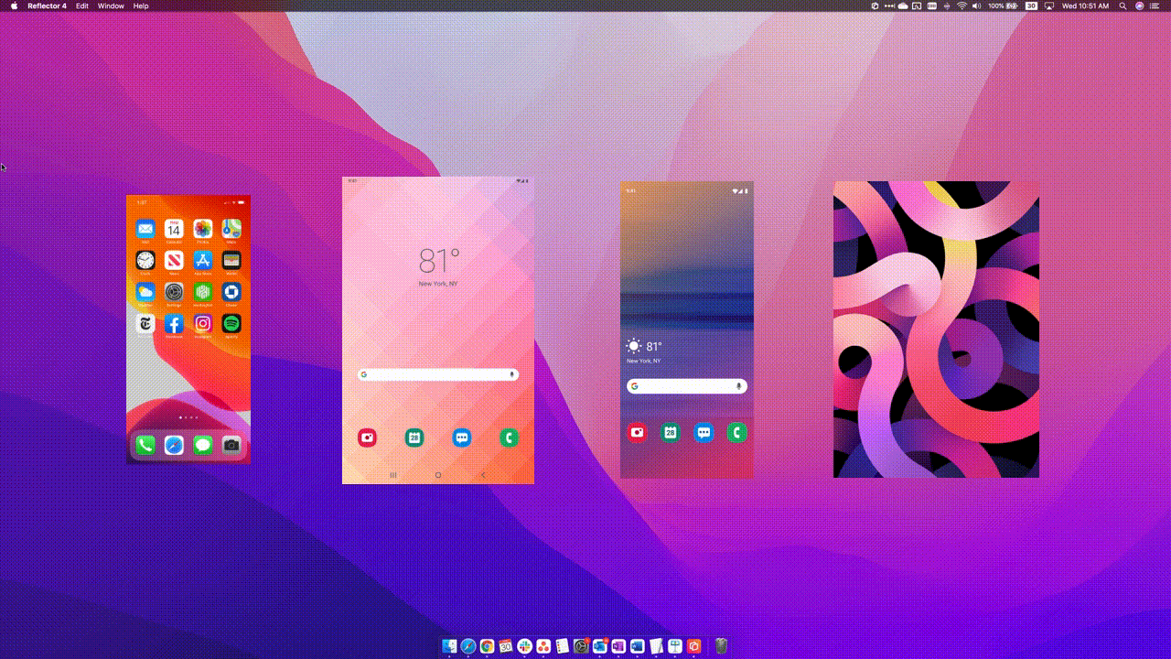The image size is (1171, 659).
Task: Open blue messages app on Android phone
Action: (704, 432)
